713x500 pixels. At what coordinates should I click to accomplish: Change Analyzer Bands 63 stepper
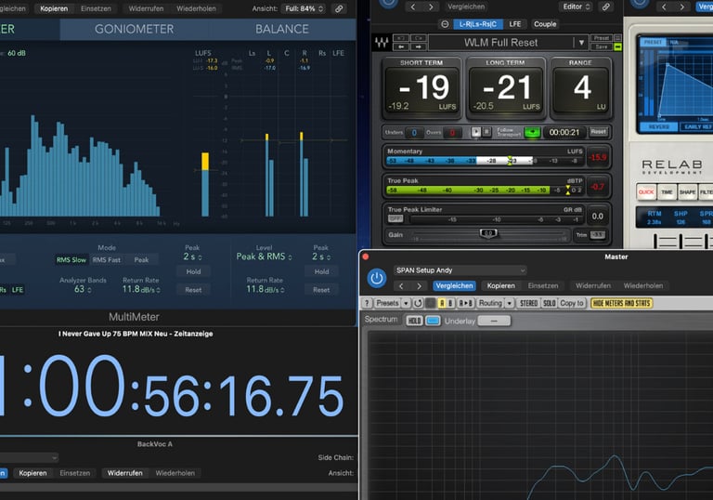click(83, 289)
